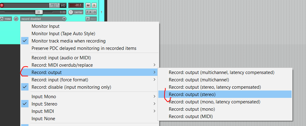Open the INPUT FX chain
306x126 pixels.
[54, 5]
